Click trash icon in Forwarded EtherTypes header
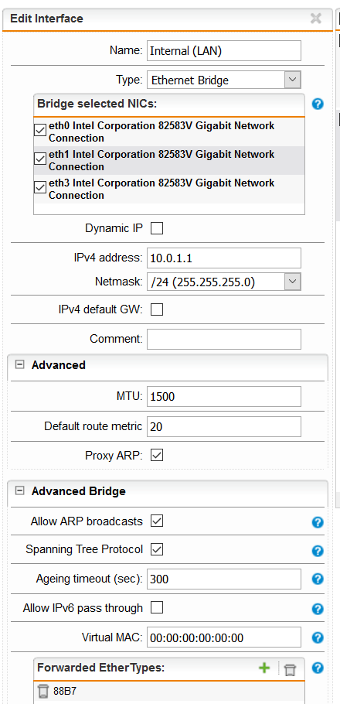Image resolution: width=340 pixels, height=704 pixels. (x=291, y=669)
